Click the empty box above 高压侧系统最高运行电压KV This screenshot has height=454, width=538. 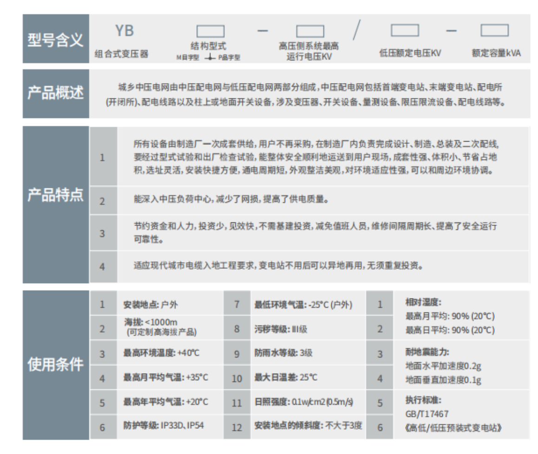[311, 31]
